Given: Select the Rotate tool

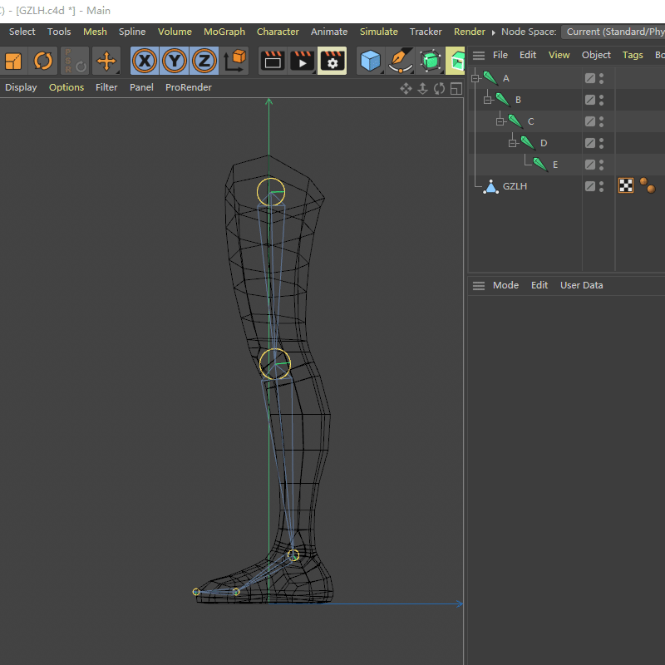Looking at the screenshot, I should (x=42, y=61).
